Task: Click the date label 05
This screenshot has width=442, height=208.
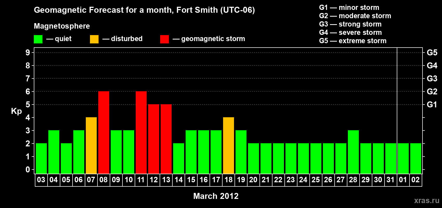Action: pyautogui.click(x=66, y=180)
